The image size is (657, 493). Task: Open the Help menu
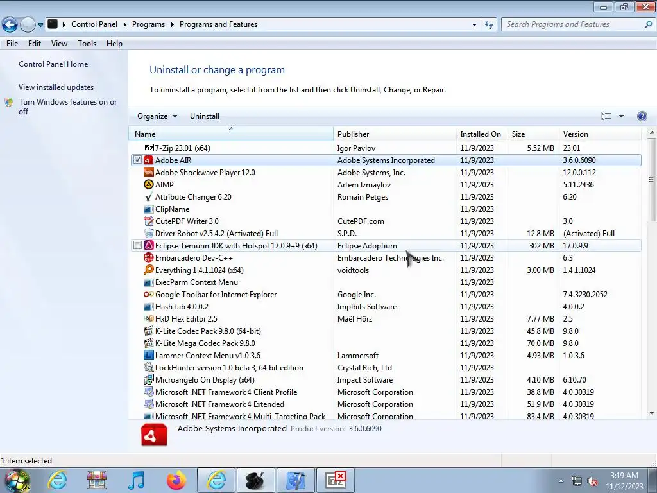(x=114, y=44)
